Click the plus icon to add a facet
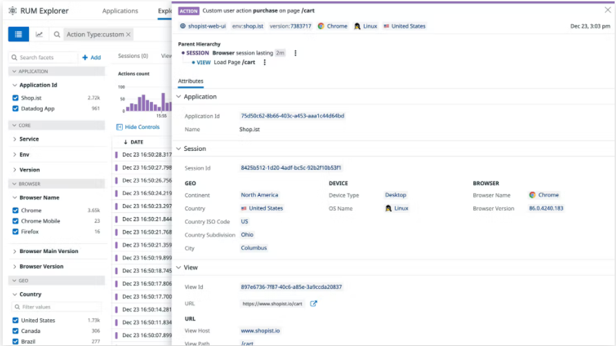The image size is (616, 346). point(85,57)
